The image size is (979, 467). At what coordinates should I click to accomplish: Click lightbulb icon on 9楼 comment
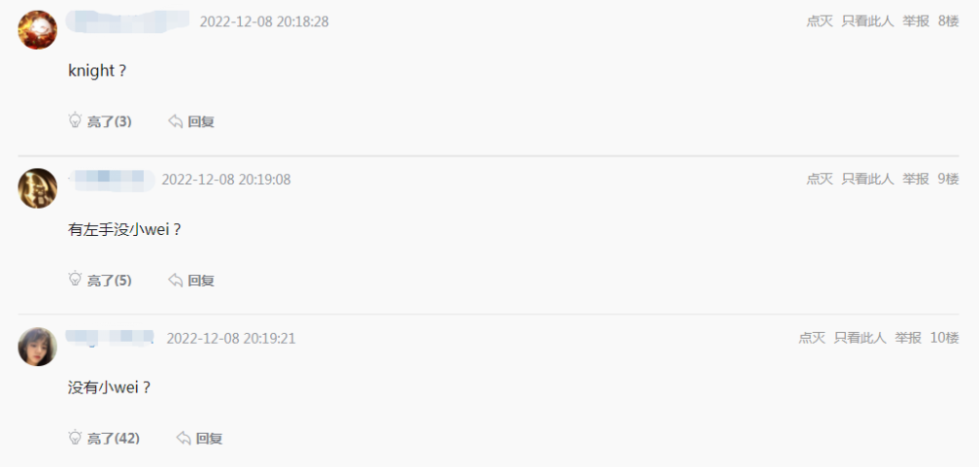pos(75,278)
